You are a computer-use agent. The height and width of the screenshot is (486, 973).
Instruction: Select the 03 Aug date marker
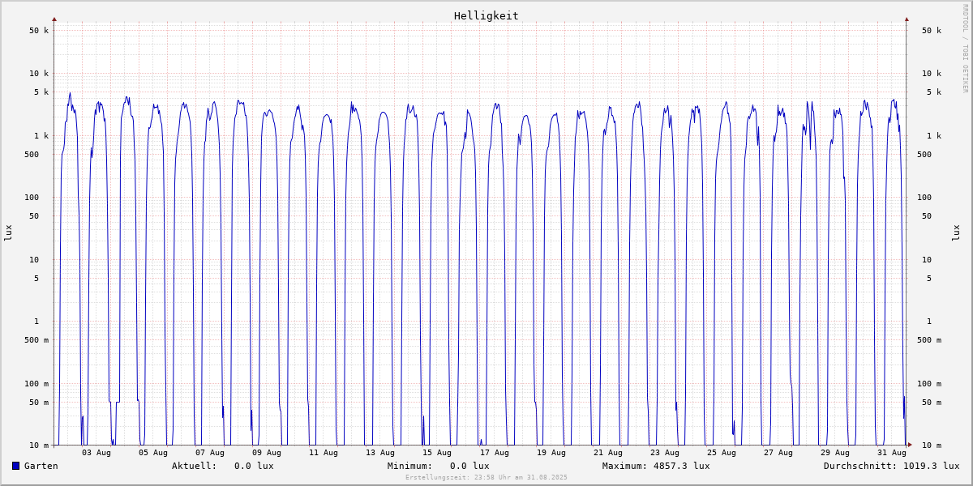(96, 453)
